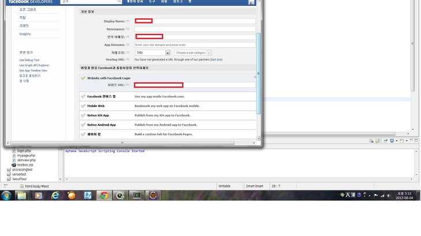Click console panel horizontal scrollbar

click(239, 179)
